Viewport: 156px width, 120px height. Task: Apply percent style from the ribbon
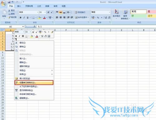tap(98, 17)
